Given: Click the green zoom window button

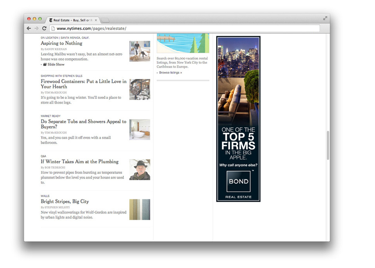Looking at the screenshot, I should (x=40, y=19).
